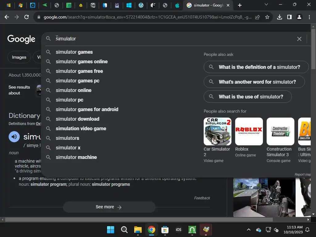Switch to the troll face icon tab

tap(93, 5)
